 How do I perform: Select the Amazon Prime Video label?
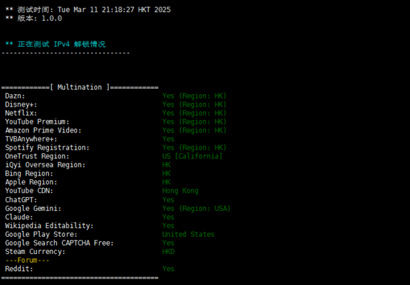click(x=43, y=130)
